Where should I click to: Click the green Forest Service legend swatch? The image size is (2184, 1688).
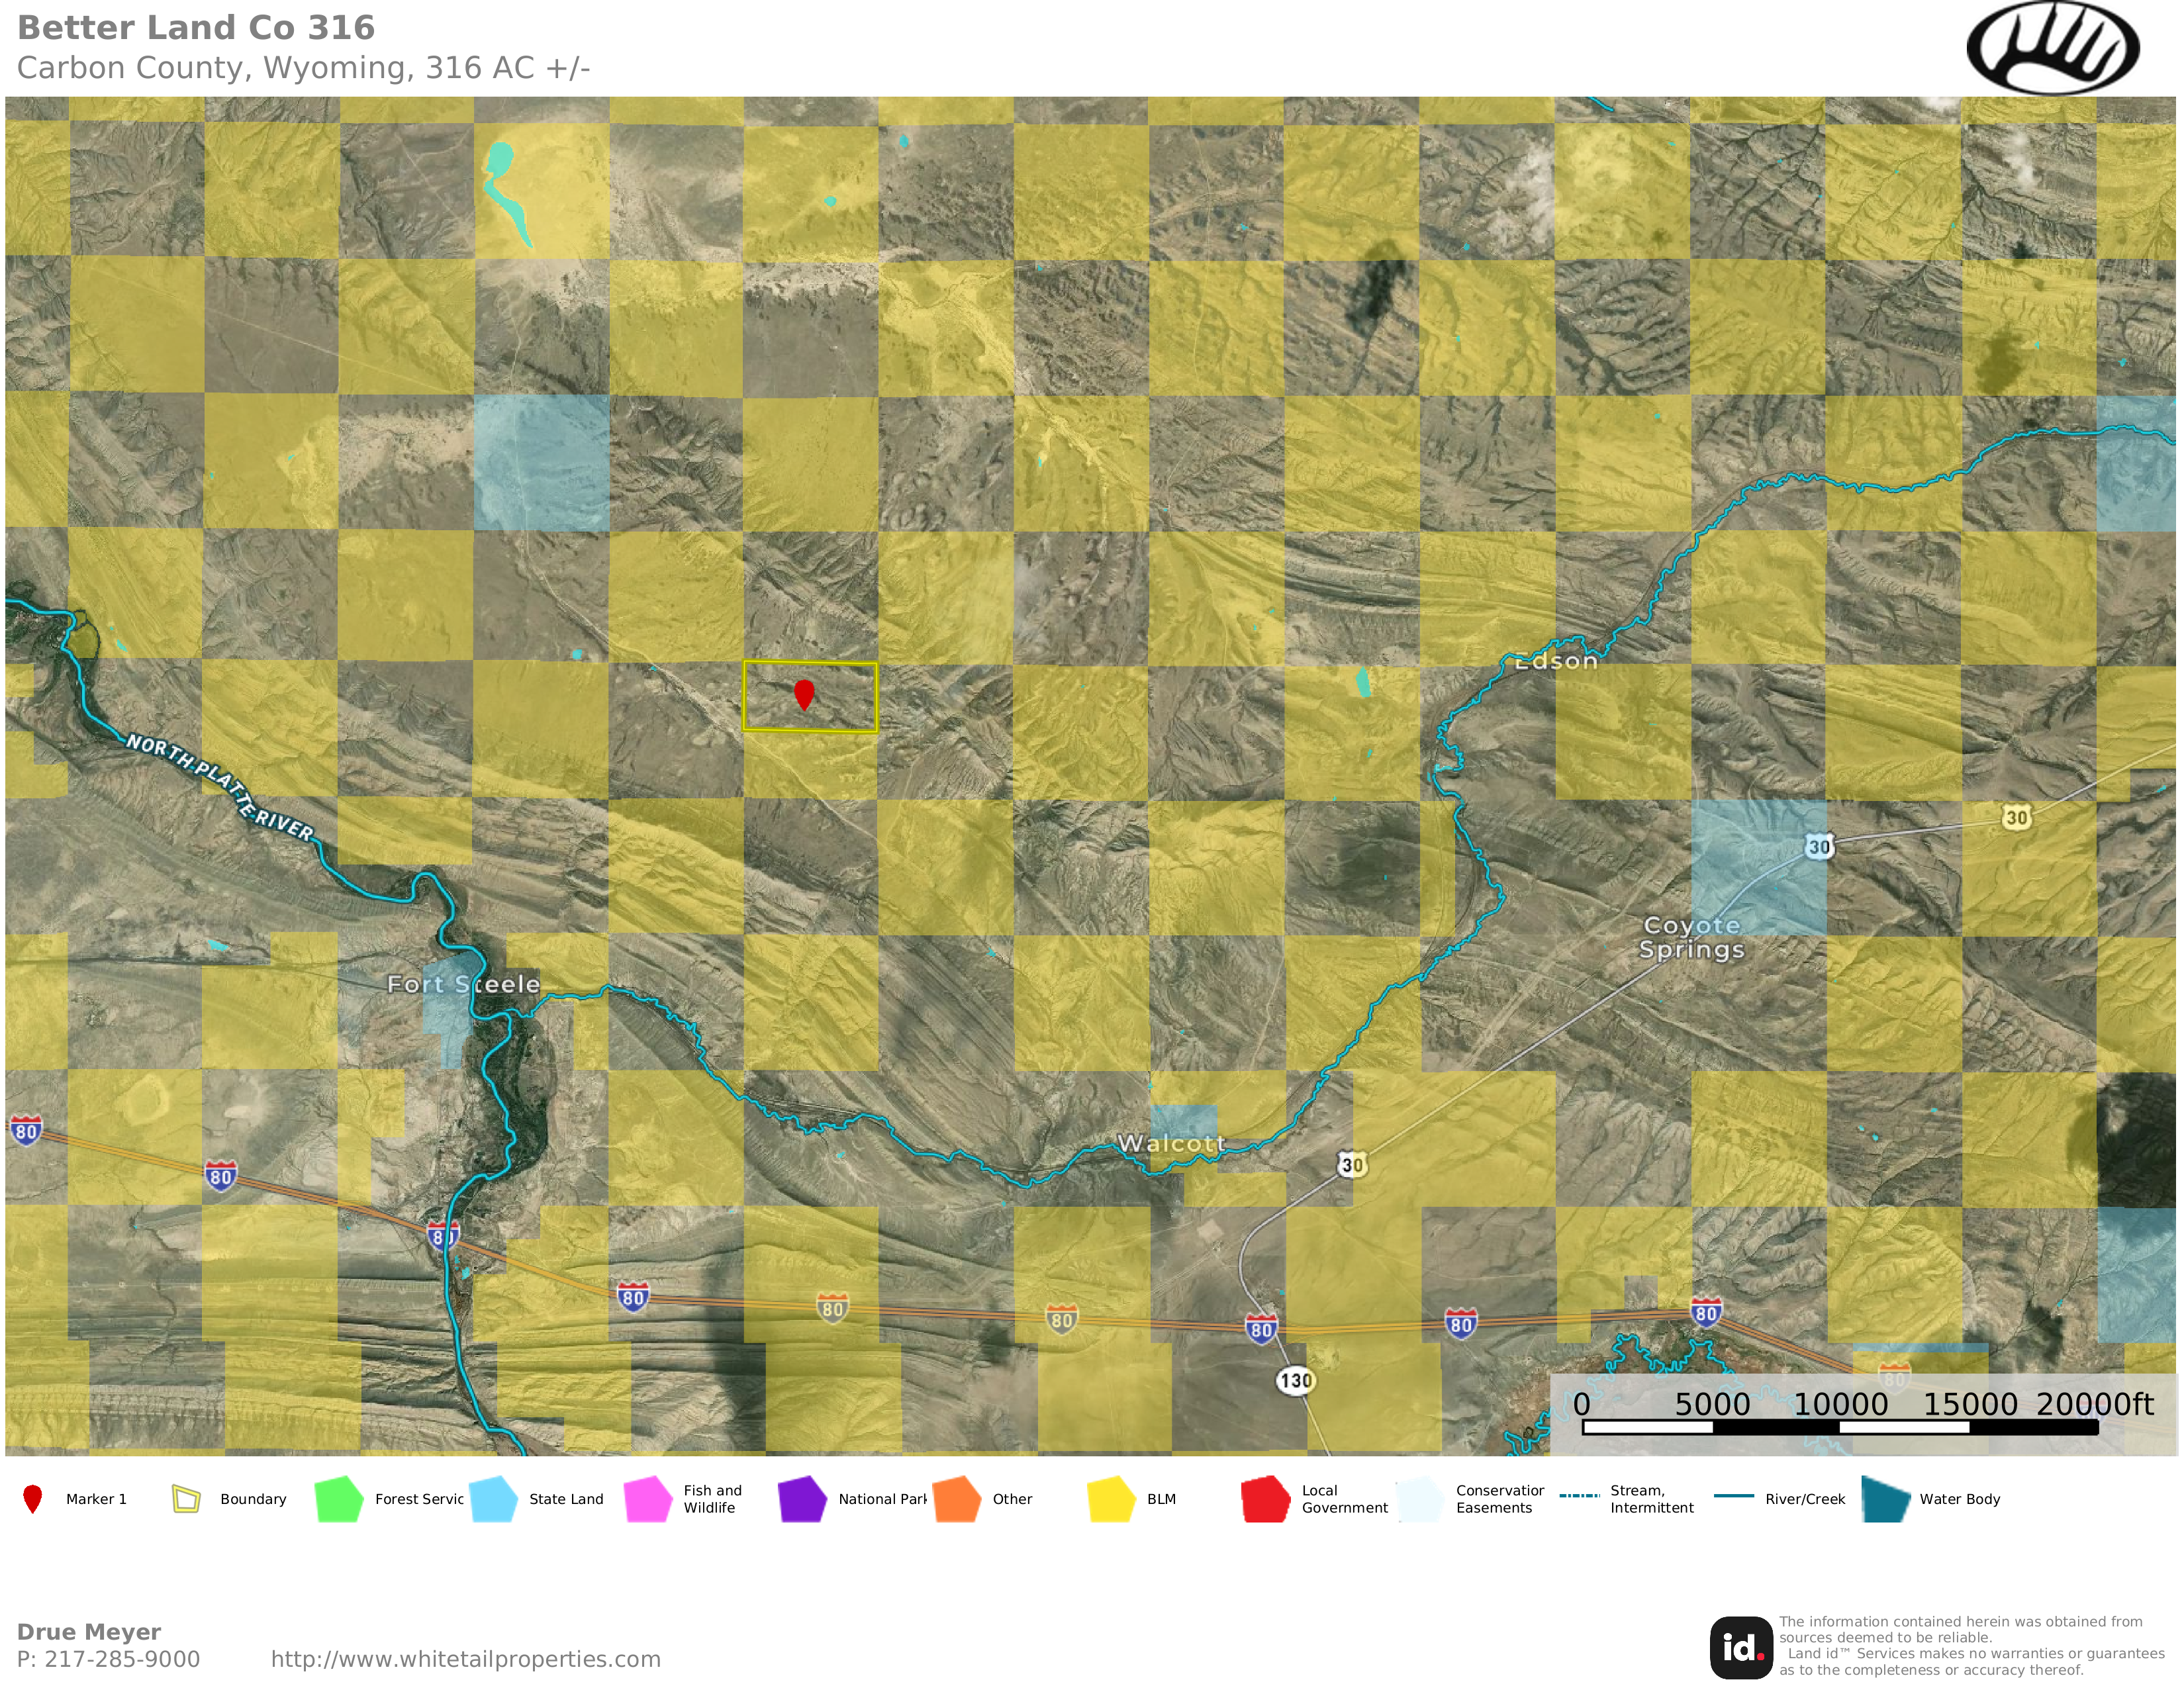tap(339, 1499)
